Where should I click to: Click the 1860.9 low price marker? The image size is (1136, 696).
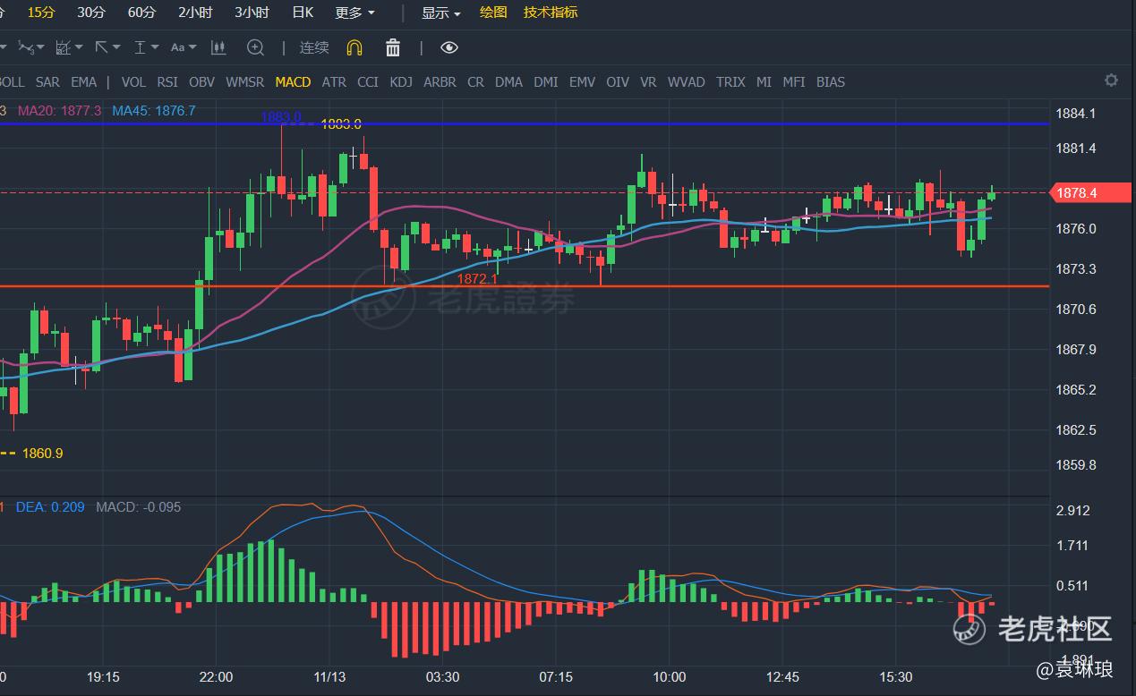click(42, 454)
